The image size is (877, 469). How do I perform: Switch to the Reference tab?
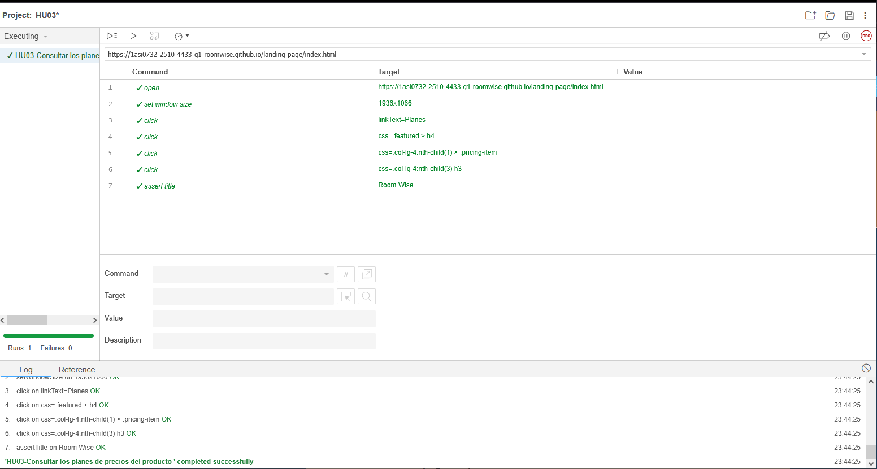click(x=77, y=370)
